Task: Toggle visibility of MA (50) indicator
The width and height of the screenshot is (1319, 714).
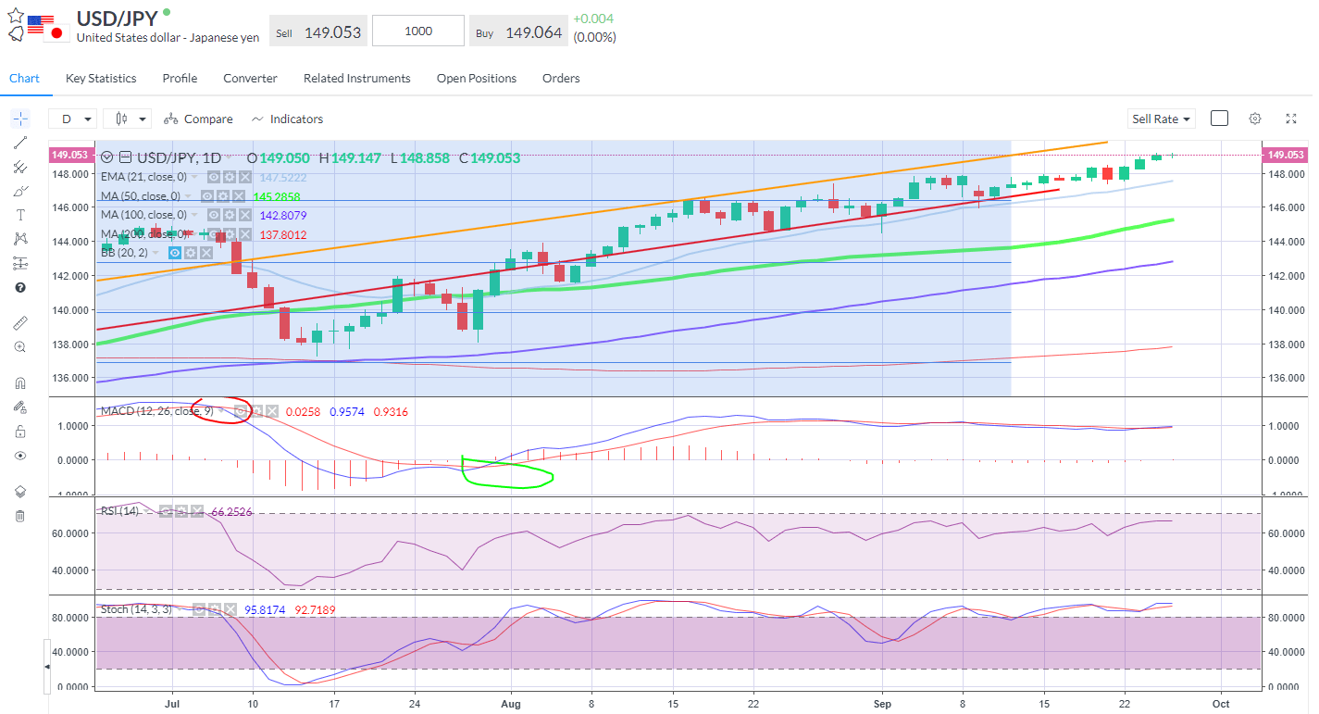Action: (207, 196)
